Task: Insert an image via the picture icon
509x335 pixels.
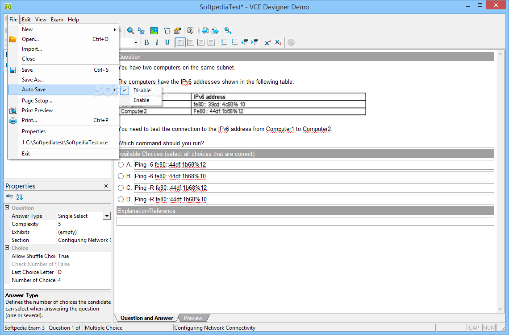Action: (154, 31)
